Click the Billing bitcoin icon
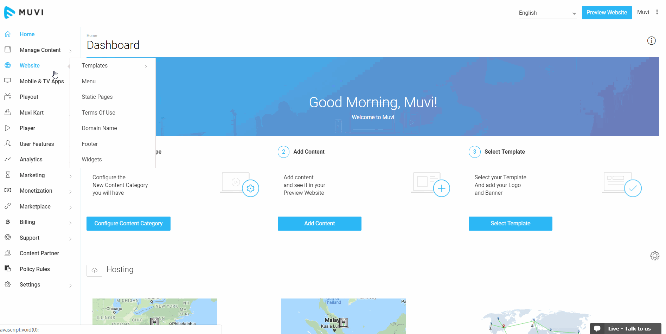Image resolution: width=666 pixels, height=334 pixels. pos(8,222)
